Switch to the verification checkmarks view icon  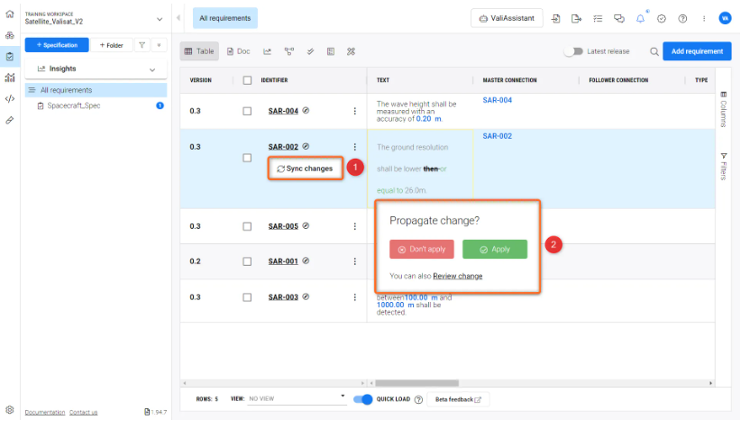point(310,51)
